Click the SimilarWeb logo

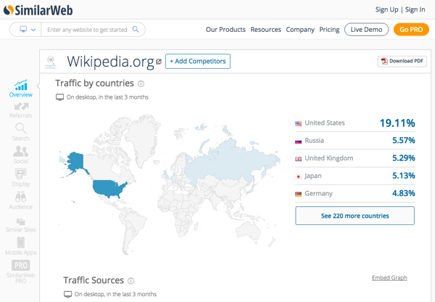pyautogui.click(x=38, y=10)
